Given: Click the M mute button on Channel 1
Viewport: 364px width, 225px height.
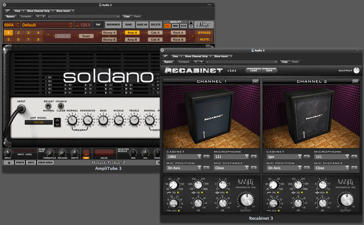Looking at the screenshot, I should point(255,82).
